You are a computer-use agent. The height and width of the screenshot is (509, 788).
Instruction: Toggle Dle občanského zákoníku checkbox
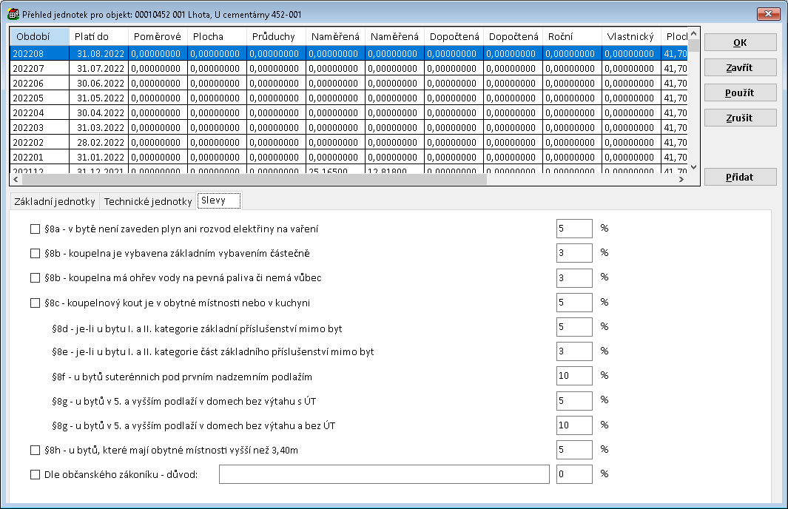click(35, 474)
